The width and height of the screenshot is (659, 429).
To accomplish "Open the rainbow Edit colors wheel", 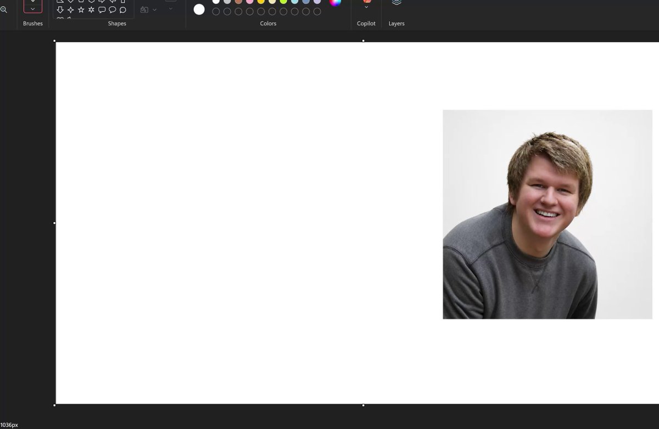I will 335,2.
